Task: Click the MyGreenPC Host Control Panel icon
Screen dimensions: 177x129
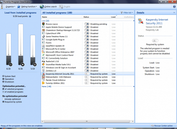Action: (43, 55)
